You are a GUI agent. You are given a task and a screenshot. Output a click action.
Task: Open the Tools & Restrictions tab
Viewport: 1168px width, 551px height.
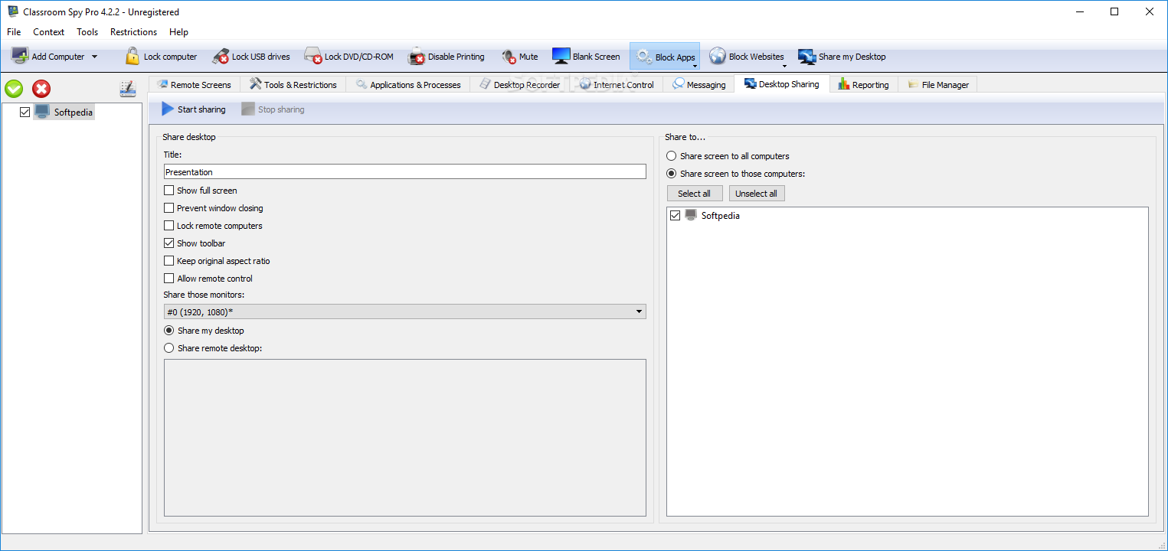(x=293, y=85)
